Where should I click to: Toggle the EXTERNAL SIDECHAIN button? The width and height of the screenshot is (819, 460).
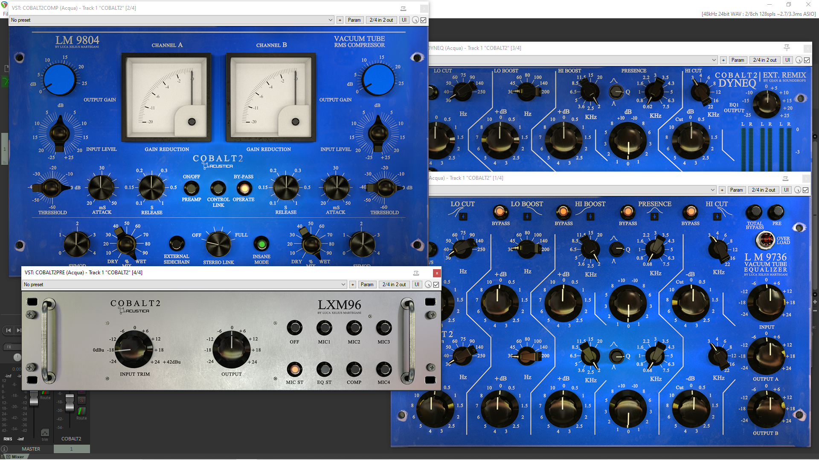click(x=177, y=244)
